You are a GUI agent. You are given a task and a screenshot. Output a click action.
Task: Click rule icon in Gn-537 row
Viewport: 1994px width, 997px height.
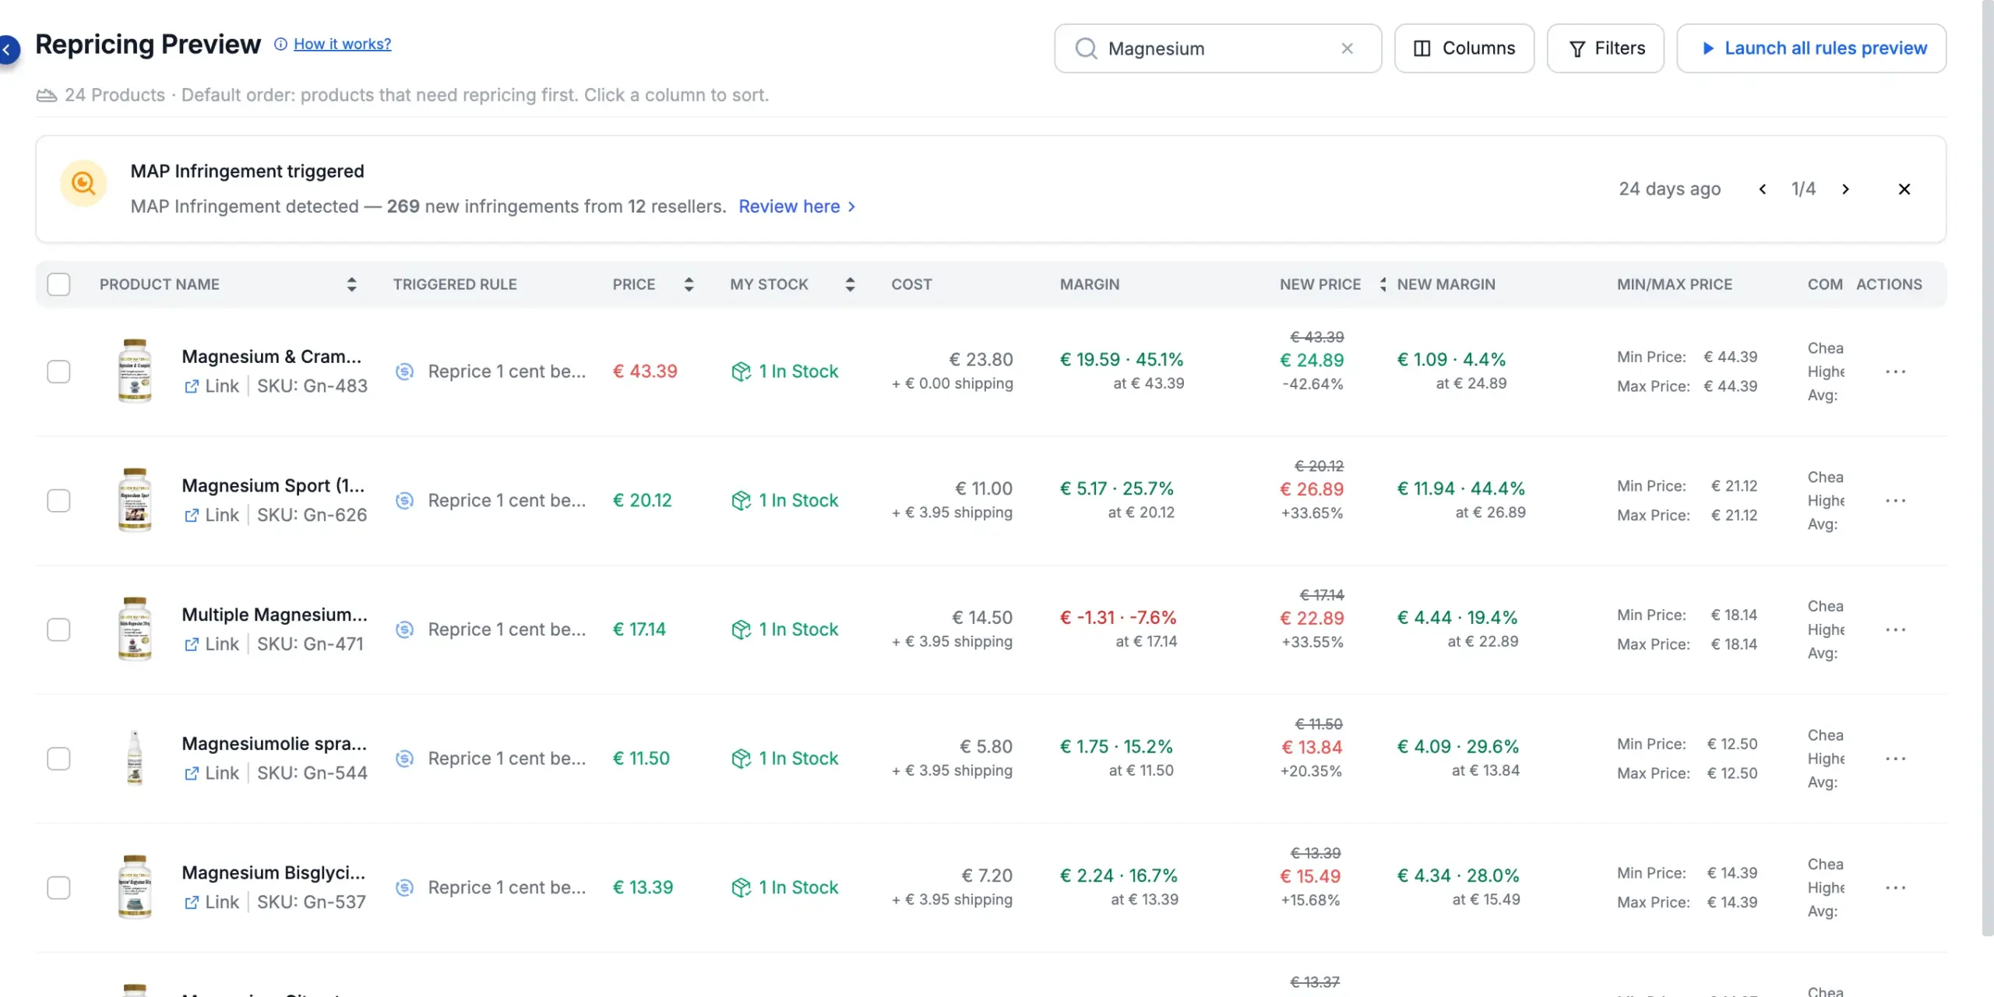pos(404,887)
